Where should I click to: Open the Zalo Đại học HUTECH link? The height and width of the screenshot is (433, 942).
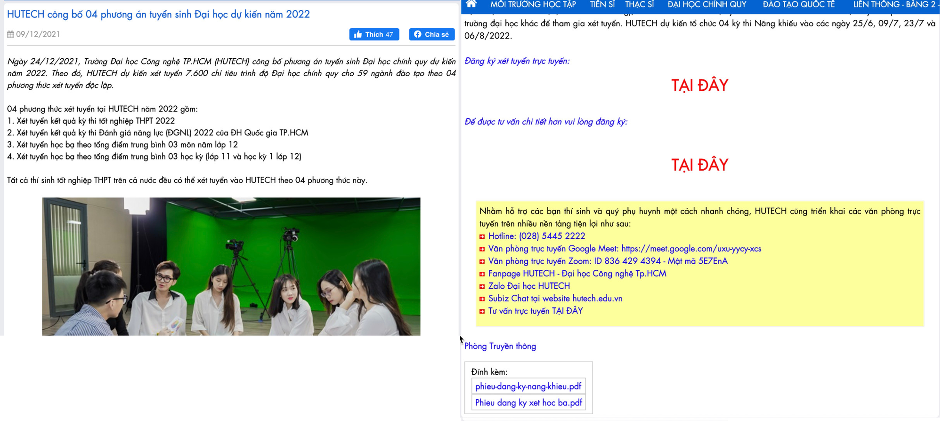(529, 286)
